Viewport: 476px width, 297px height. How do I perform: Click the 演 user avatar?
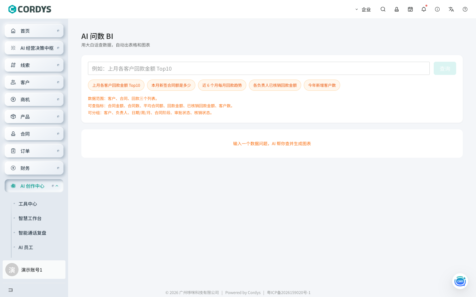12,270
